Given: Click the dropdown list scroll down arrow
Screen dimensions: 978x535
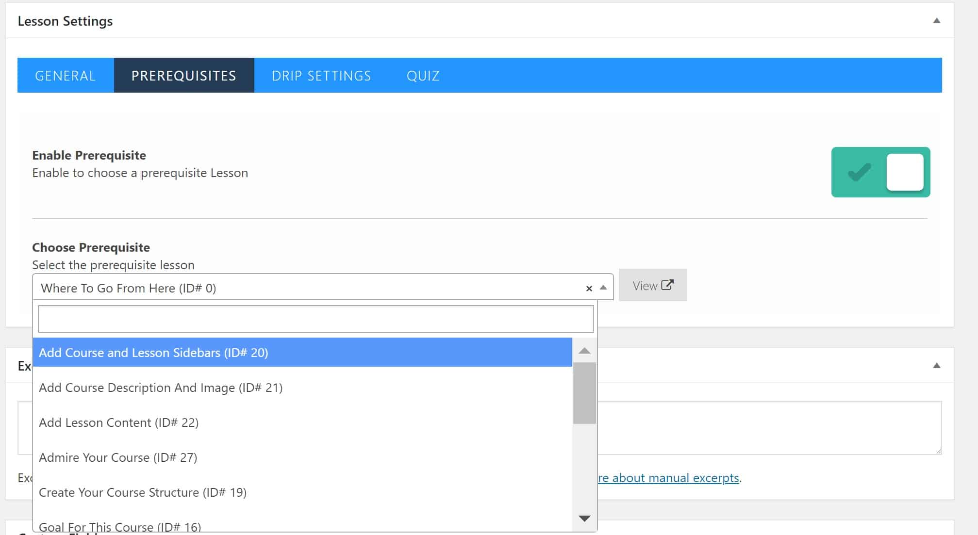Looking at the screenshot, I should tap(584, 519).
